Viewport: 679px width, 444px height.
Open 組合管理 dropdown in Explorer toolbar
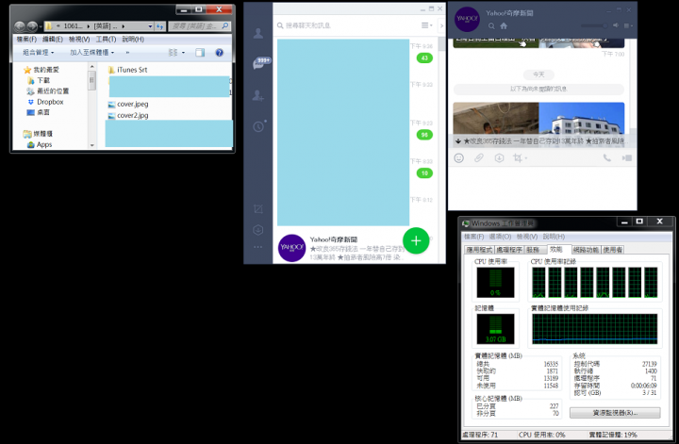click(39, 53)
